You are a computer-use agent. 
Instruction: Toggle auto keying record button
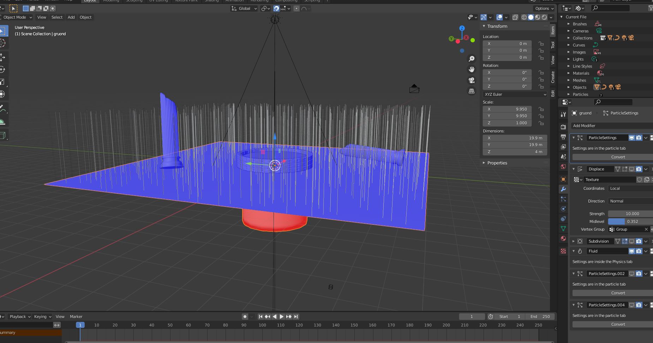point(245,317)
